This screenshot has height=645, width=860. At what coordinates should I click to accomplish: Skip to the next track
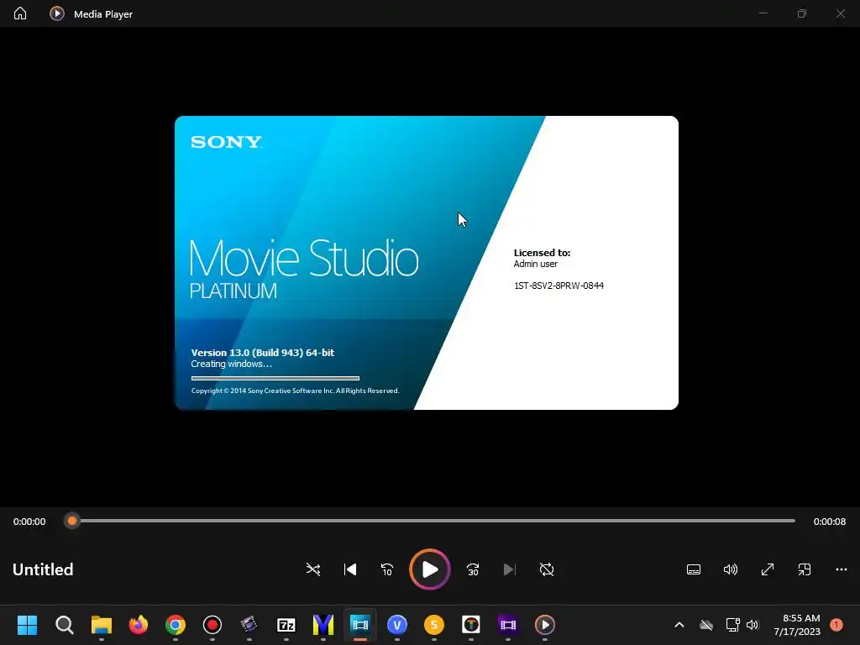point(510,569)
